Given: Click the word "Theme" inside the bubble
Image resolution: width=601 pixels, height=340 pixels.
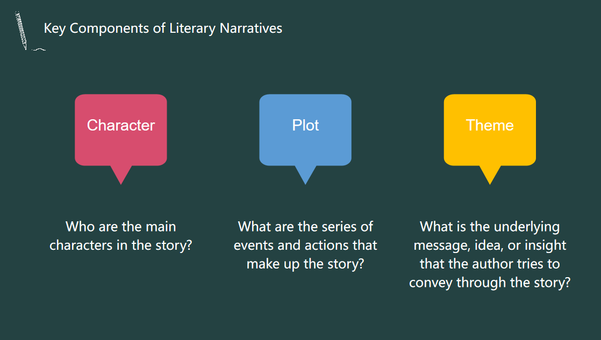Looking at the screenshot, I should (490, 125).
